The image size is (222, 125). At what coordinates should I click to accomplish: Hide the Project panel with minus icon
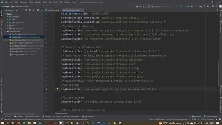(x=42, y=10)
